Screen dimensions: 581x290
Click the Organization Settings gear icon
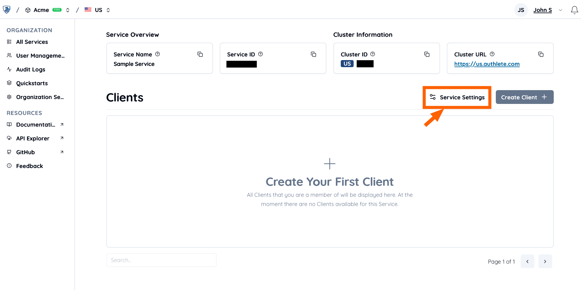9,97
